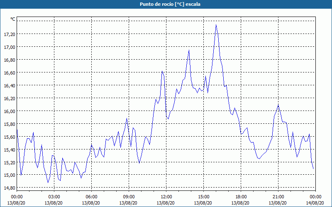This screenshot has width=332, height=207.
Task: Click the 14,80 y-axis label
Action: pyautogui.click(x=10, y=188)
